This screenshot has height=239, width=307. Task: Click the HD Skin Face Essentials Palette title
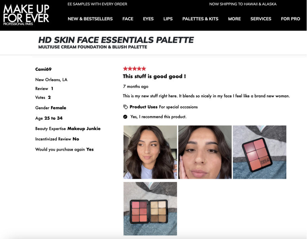[116, 40]
